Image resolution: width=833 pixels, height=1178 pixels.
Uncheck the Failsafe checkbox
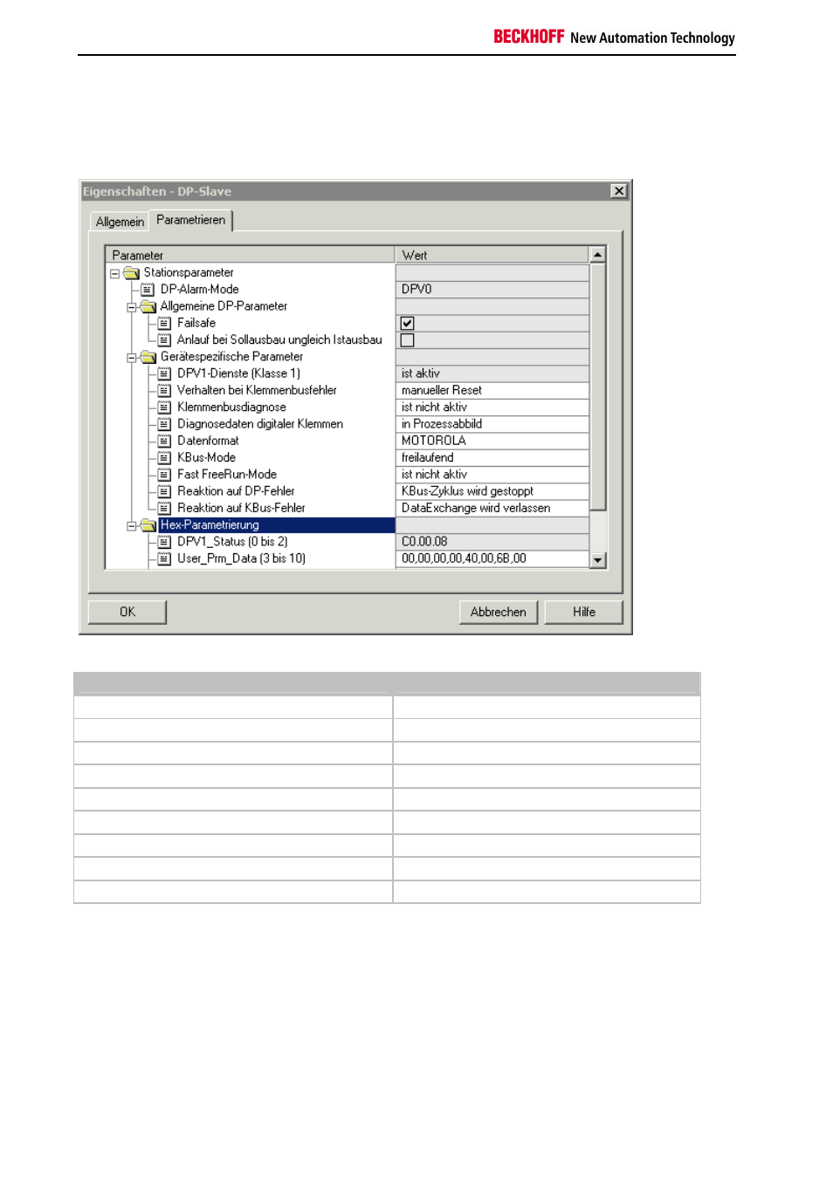(x=407, y=323)
